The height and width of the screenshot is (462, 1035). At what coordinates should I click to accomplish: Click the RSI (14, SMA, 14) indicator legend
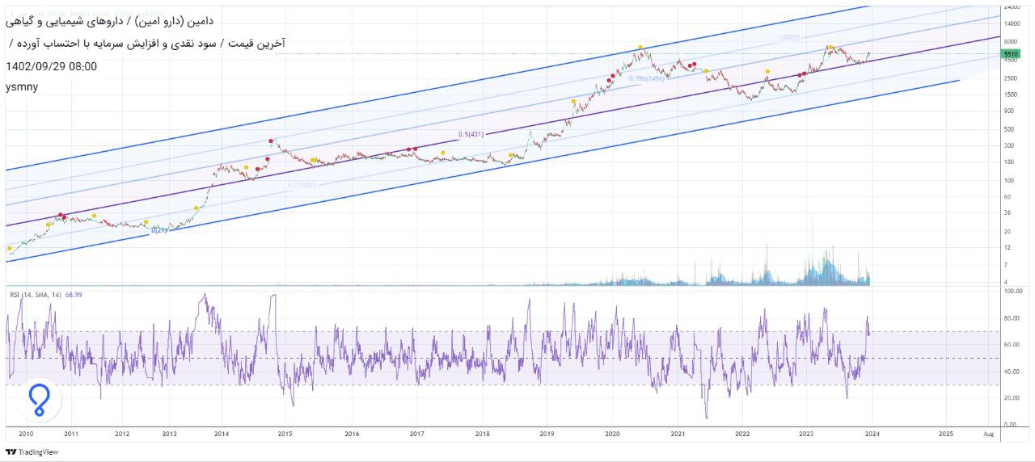[36, 295]
